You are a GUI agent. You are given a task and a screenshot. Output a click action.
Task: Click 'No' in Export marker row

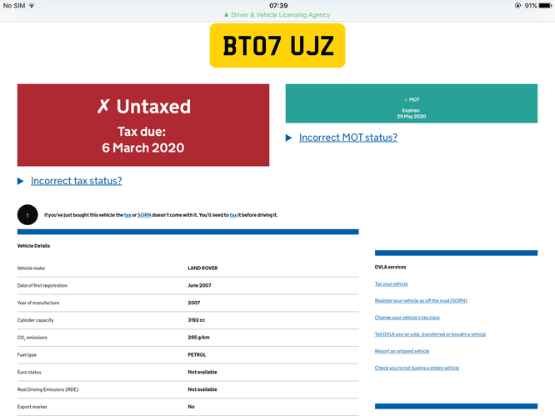[x=191, y=407]
